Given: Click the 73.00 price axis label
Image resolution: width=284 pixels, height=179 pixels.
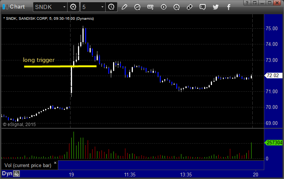Looking at the screenshot, I should (x=272, y=60).
